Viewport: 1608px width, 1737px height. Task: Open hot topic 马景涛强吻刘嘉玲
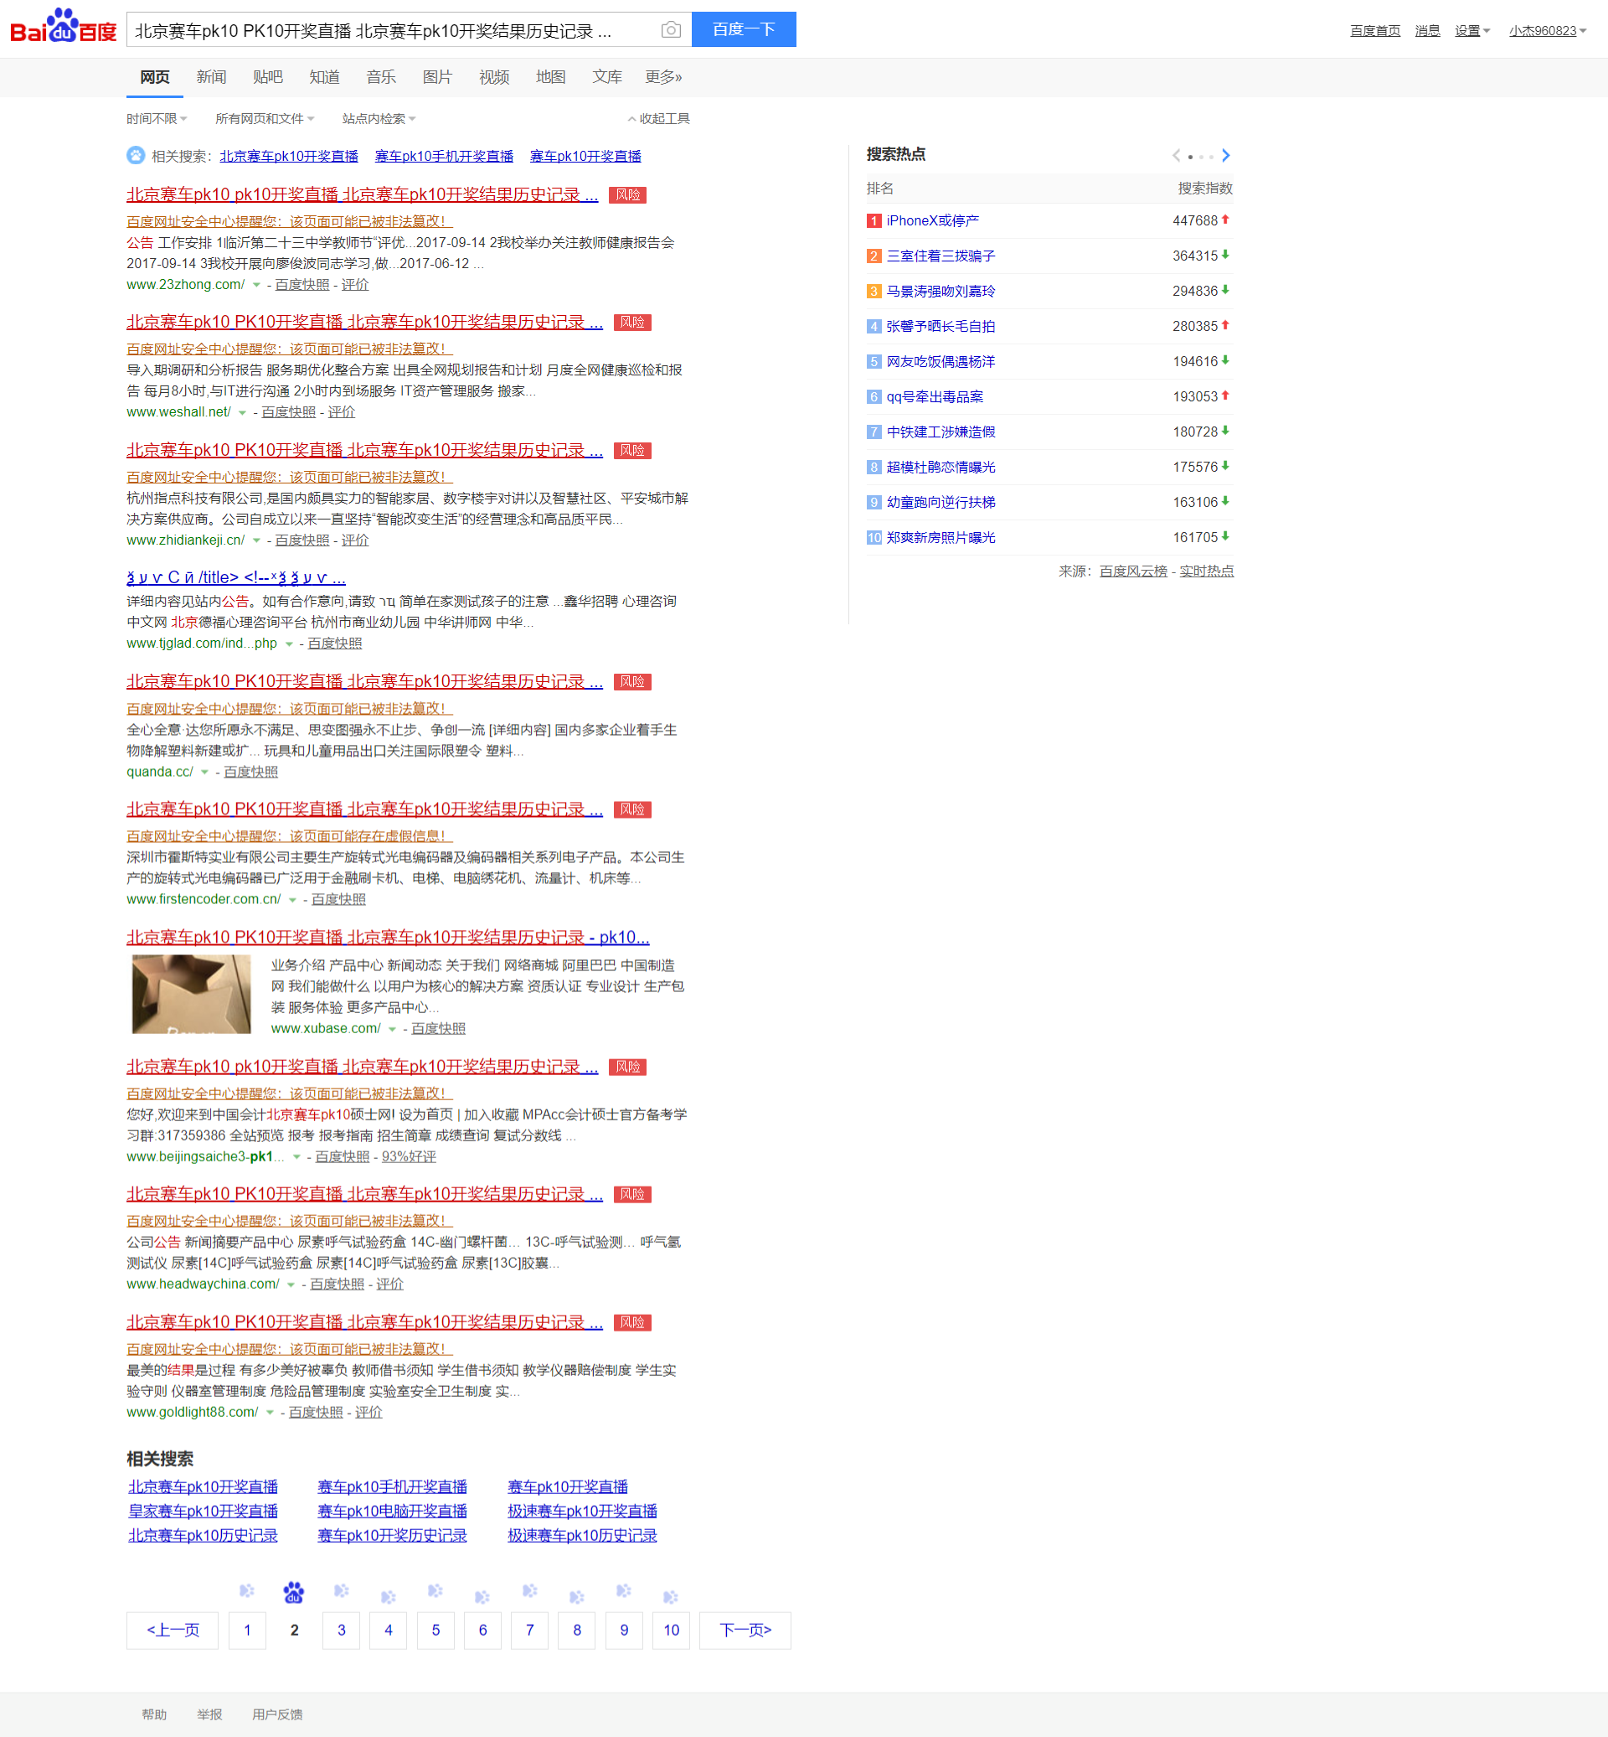coord(941,291)
